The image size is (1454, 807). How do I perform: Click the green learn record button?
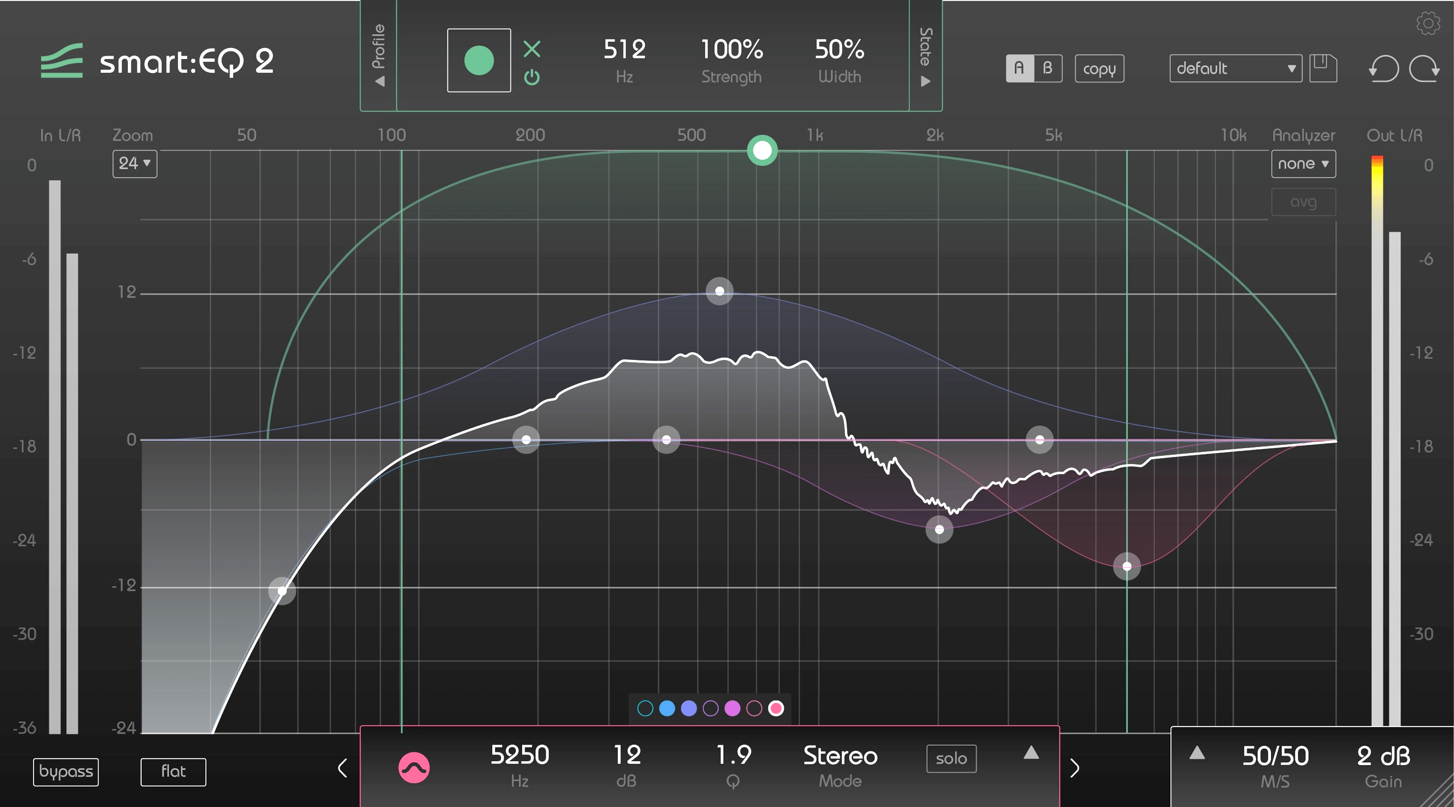[x=478, y=61]
